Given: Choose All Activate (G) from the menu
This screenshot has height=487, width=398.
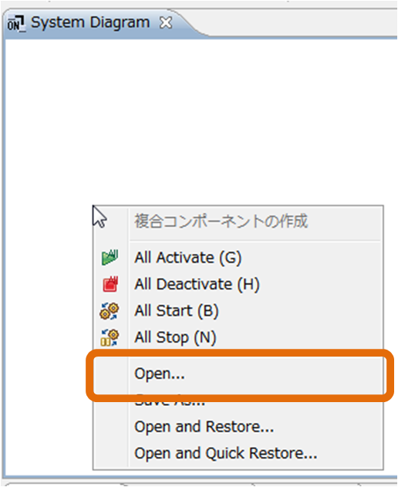Looking at the screenshot, I should tap(238, 258).
